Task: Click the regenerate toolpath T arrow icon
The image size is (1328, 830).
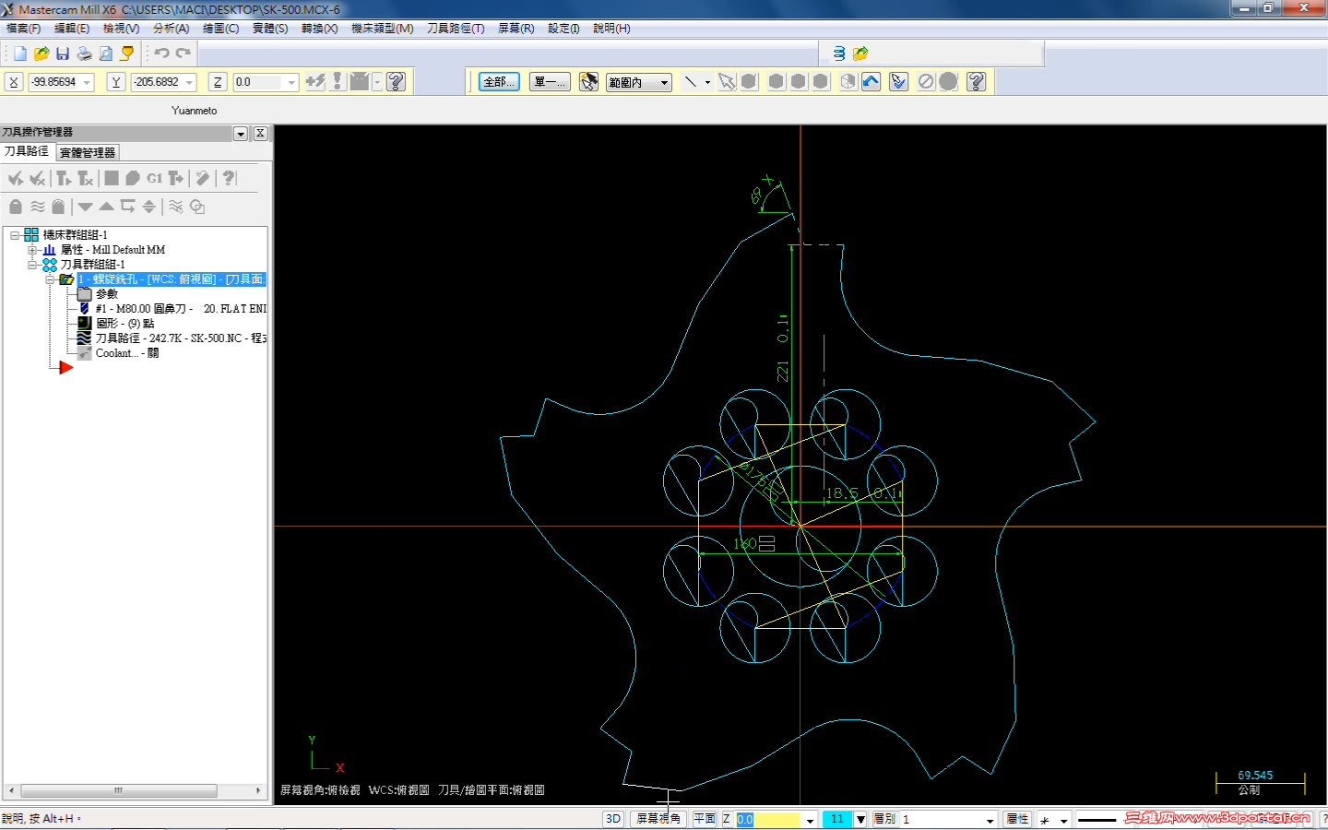Action: tap(64, 178)
